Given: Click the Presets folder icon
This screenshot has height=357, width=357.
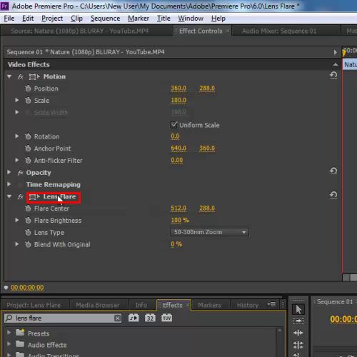Looking at the screenshot, I should (20, 332).
